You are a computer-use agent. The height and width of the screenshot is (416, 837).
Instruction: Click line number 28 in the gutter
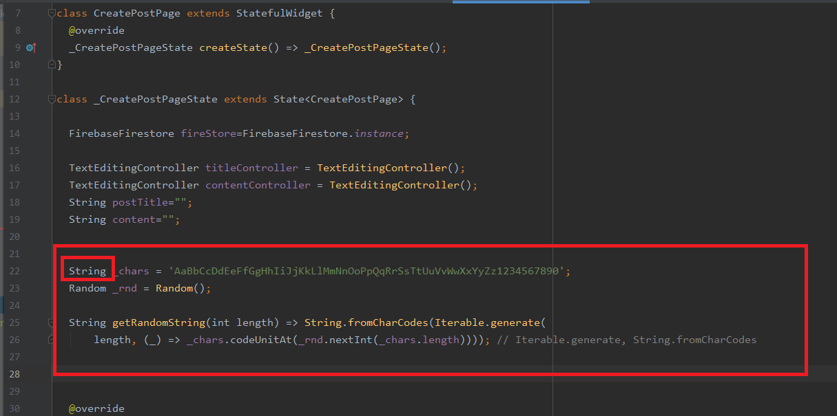click(x=14, y=374)
